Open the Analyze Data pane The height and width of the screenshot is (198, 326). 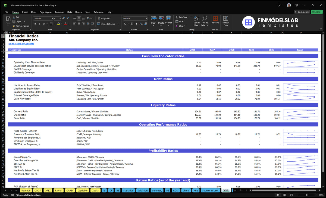click(x=226, y=21)
